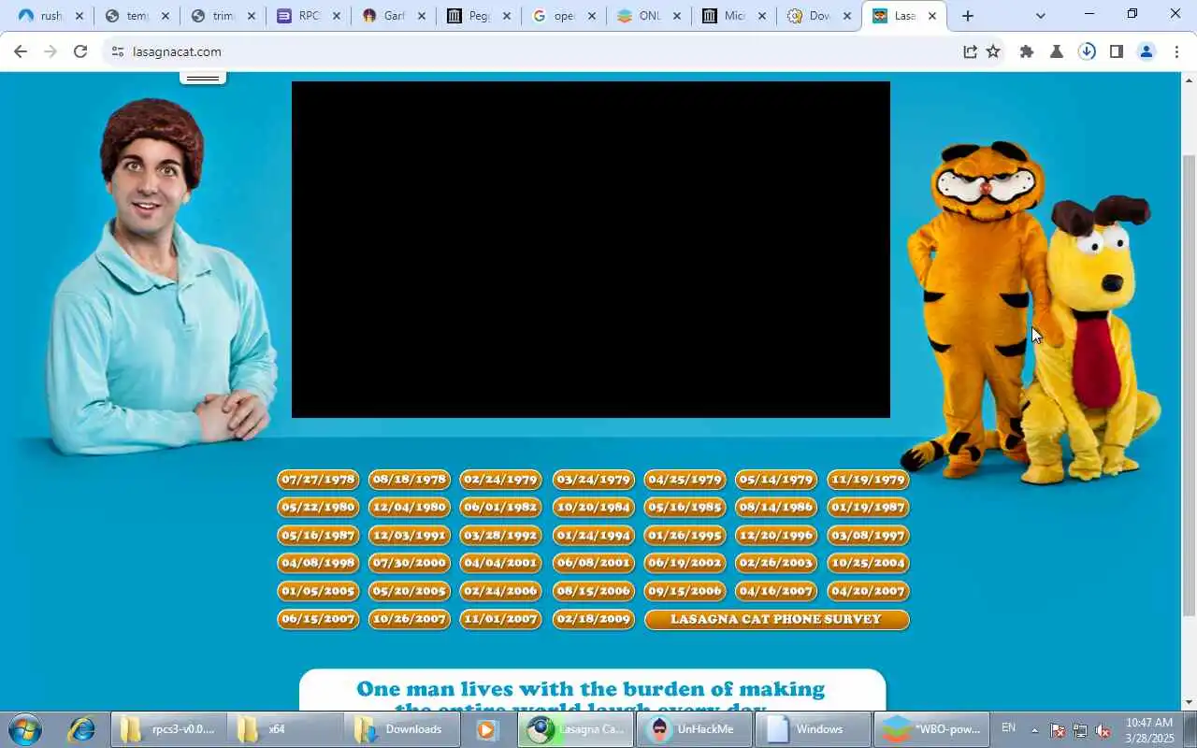Screen dimensions: 1197x748
Task: Close the Peg tab
Action: point(507,16)
